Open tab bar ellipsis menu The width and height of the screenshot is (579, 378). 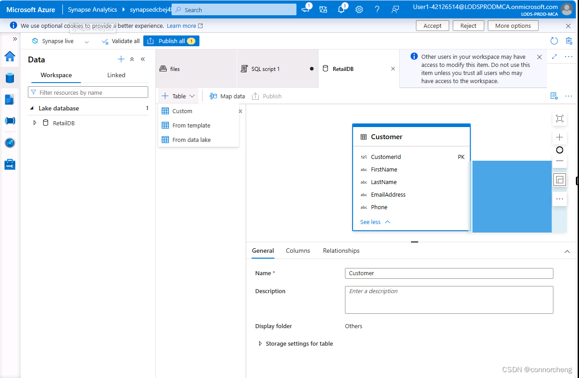coord(569,57)
